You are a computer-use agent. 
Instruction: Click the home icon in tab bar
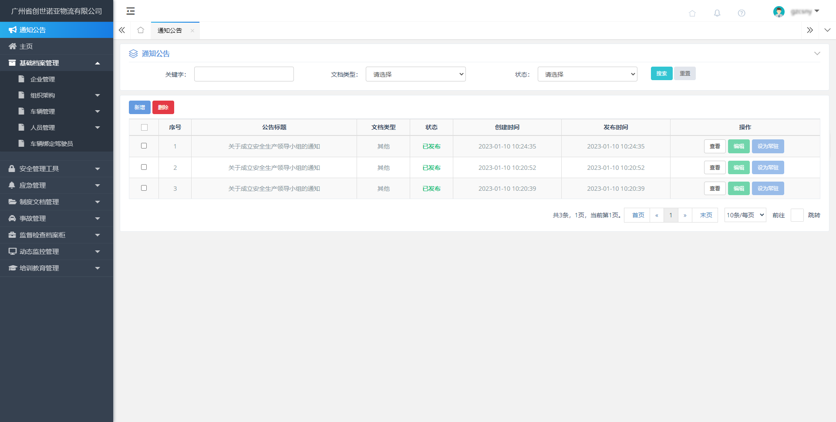point(140,30)
